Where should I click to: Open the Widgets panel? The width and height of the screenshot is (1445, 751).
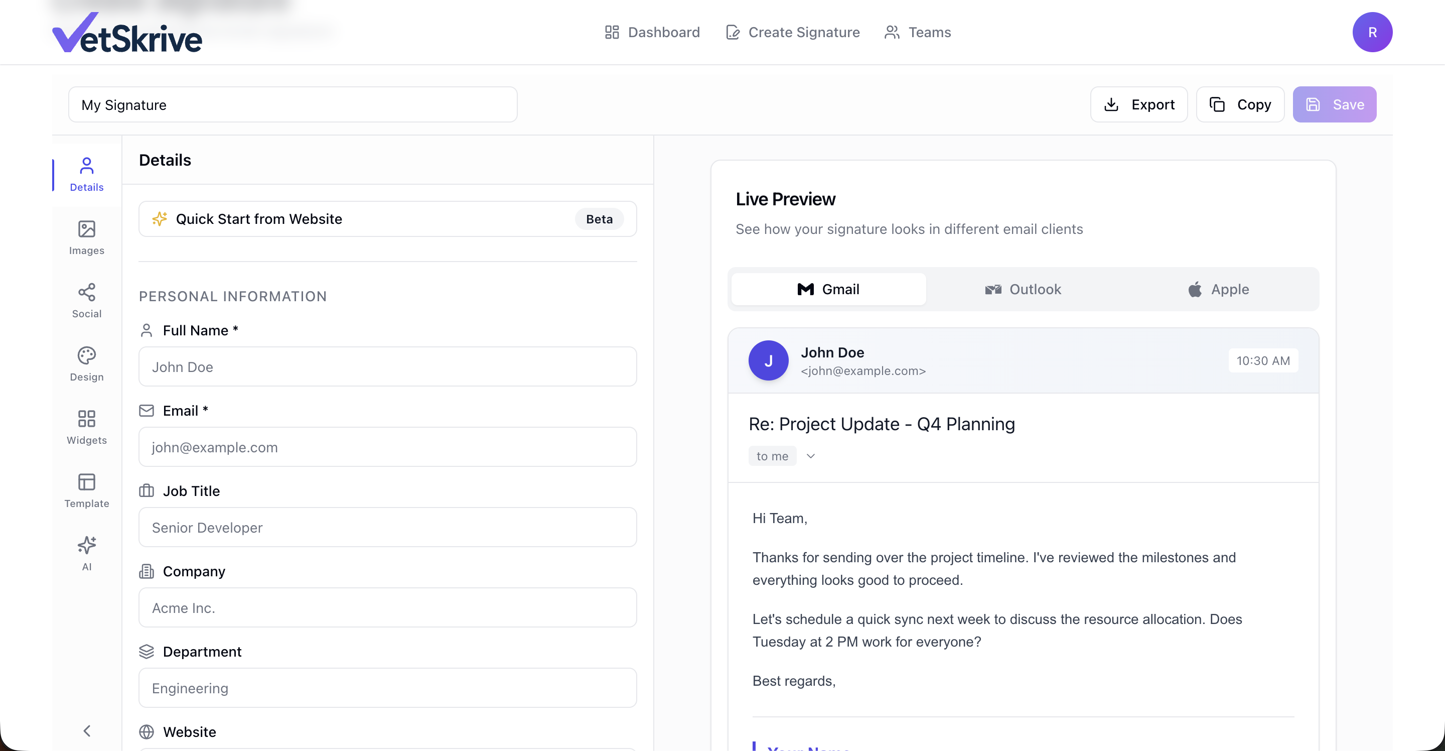[86, 427]
